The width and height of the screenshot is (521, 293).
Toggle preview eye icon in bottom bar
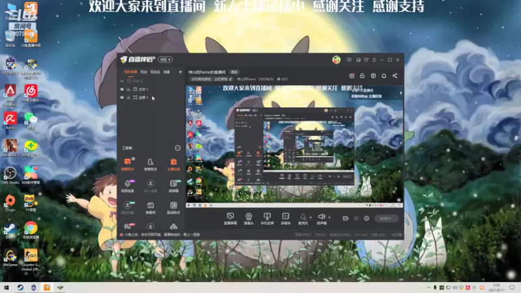[x=356, y=218]
